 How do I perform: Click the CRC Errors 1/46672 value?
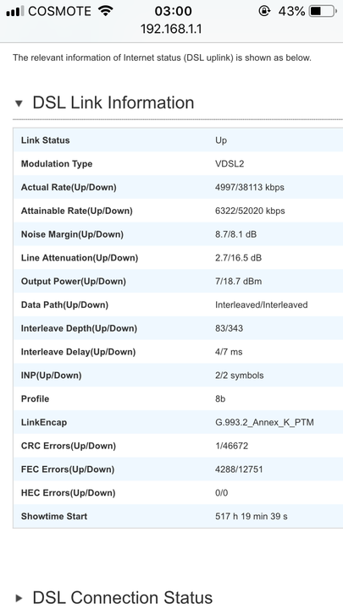click(231, 446)
